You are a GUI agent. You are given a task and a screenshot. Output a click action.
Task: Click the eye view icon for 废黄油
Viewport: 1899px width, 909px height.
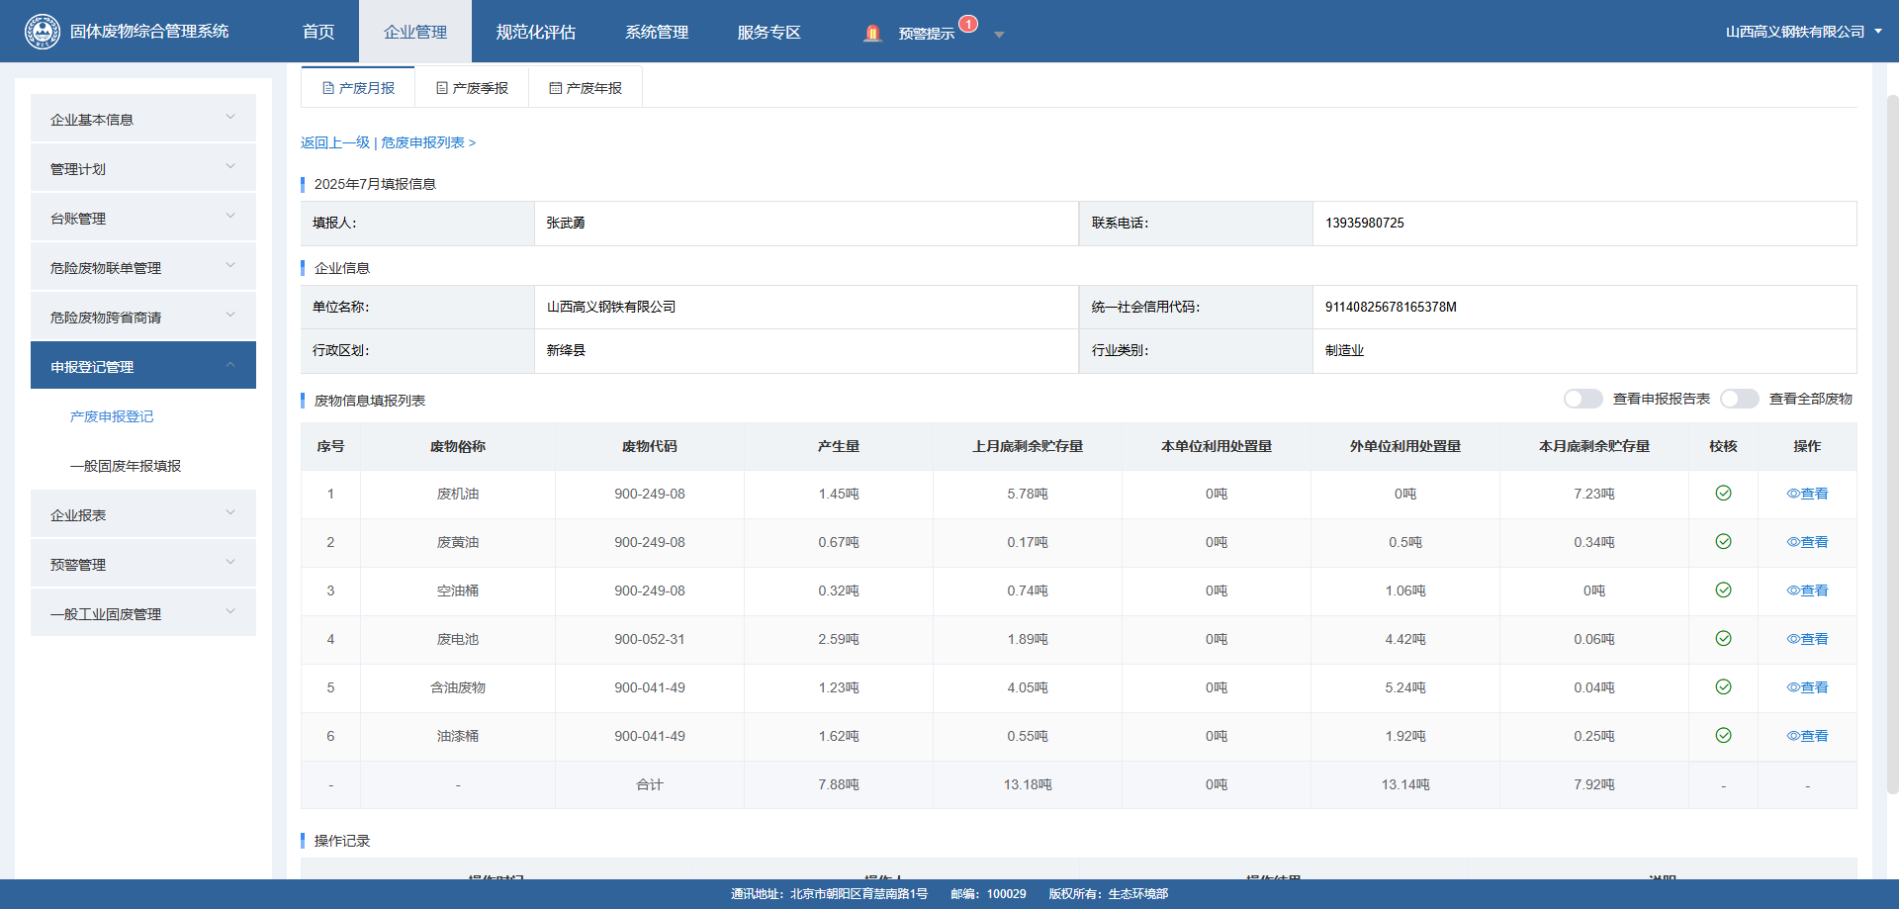click(1793, 542)
